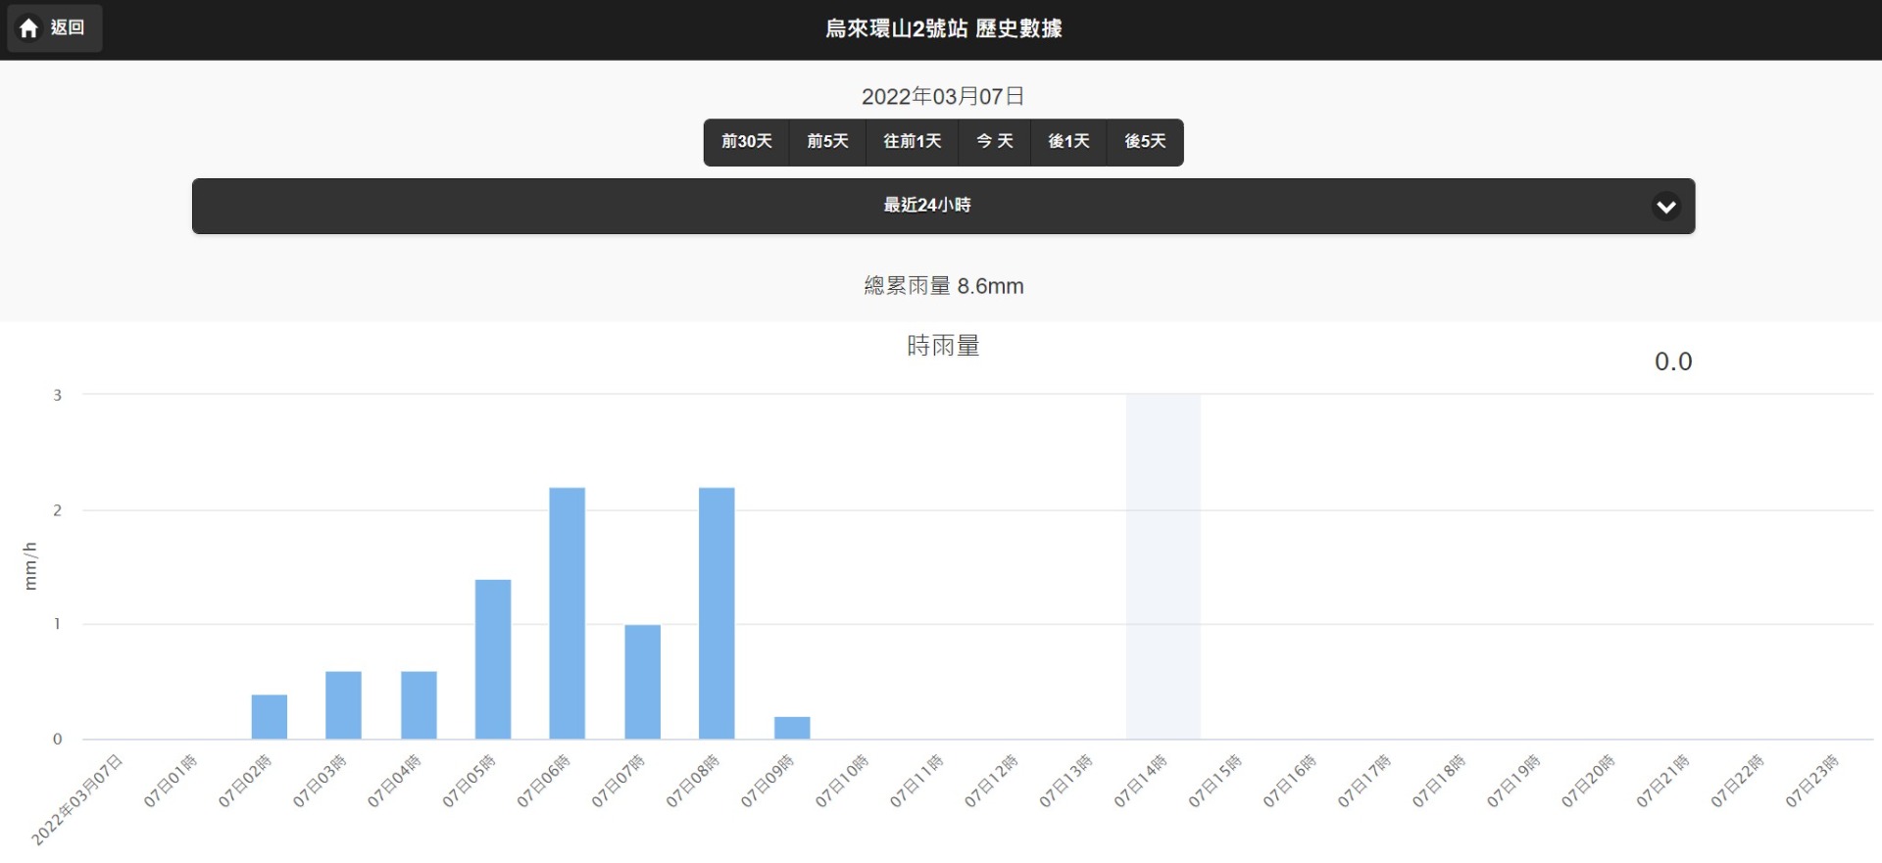Click the 07日08時 rainfall bar

(x=717, y=613)
